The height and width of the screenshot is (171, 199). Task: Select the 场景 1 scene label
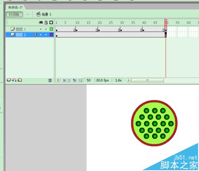pyautogui.click(x=47, y=14)
